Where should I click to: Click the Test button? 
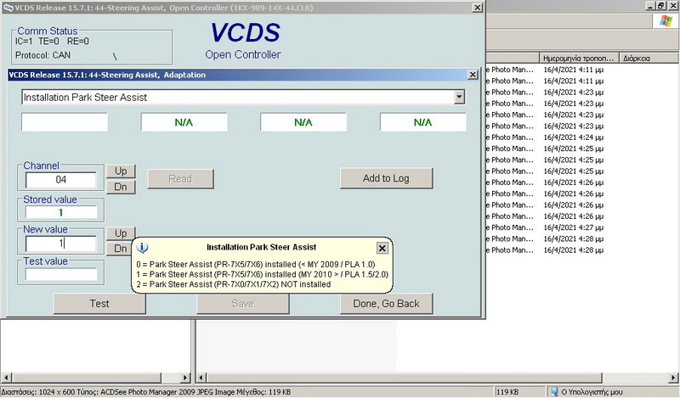99,304
